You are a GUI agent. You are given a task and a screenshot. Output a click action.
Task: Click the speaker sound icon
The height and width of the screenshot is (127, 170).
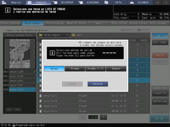158,2
